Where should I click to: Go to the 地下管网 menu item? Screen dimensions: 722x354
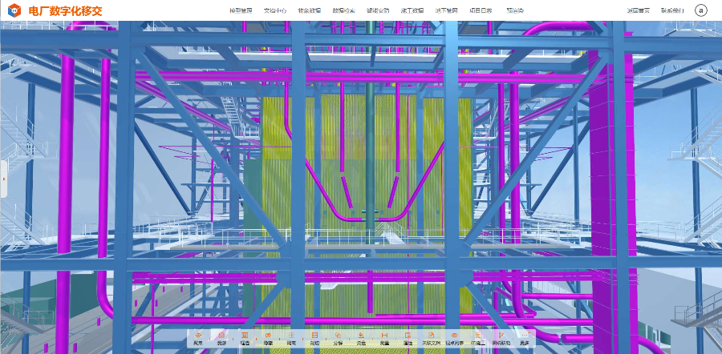click(x=446, y=10)
